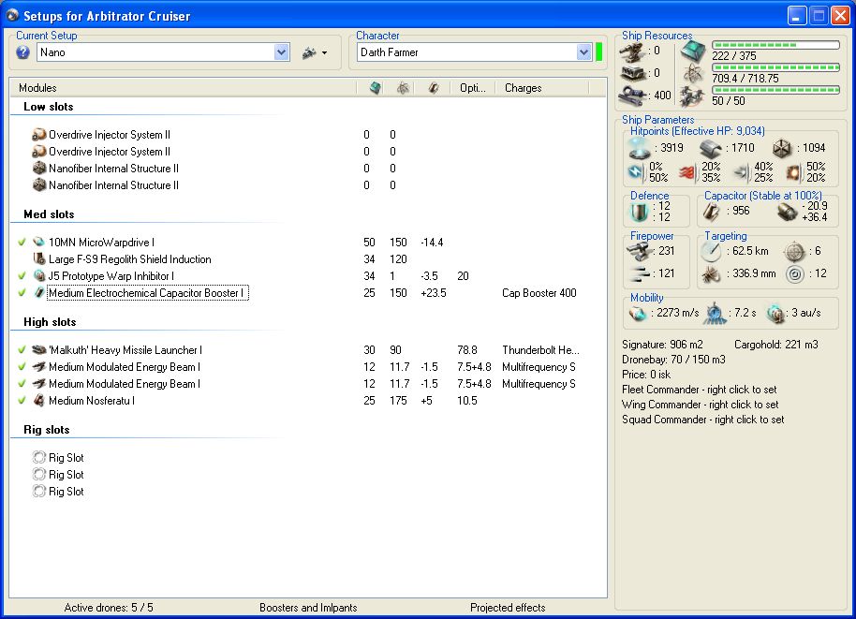This screenshot has height=619, width=856.
Task: Open the dropdown arrow beside the ship icon
Action: point(324,53)
